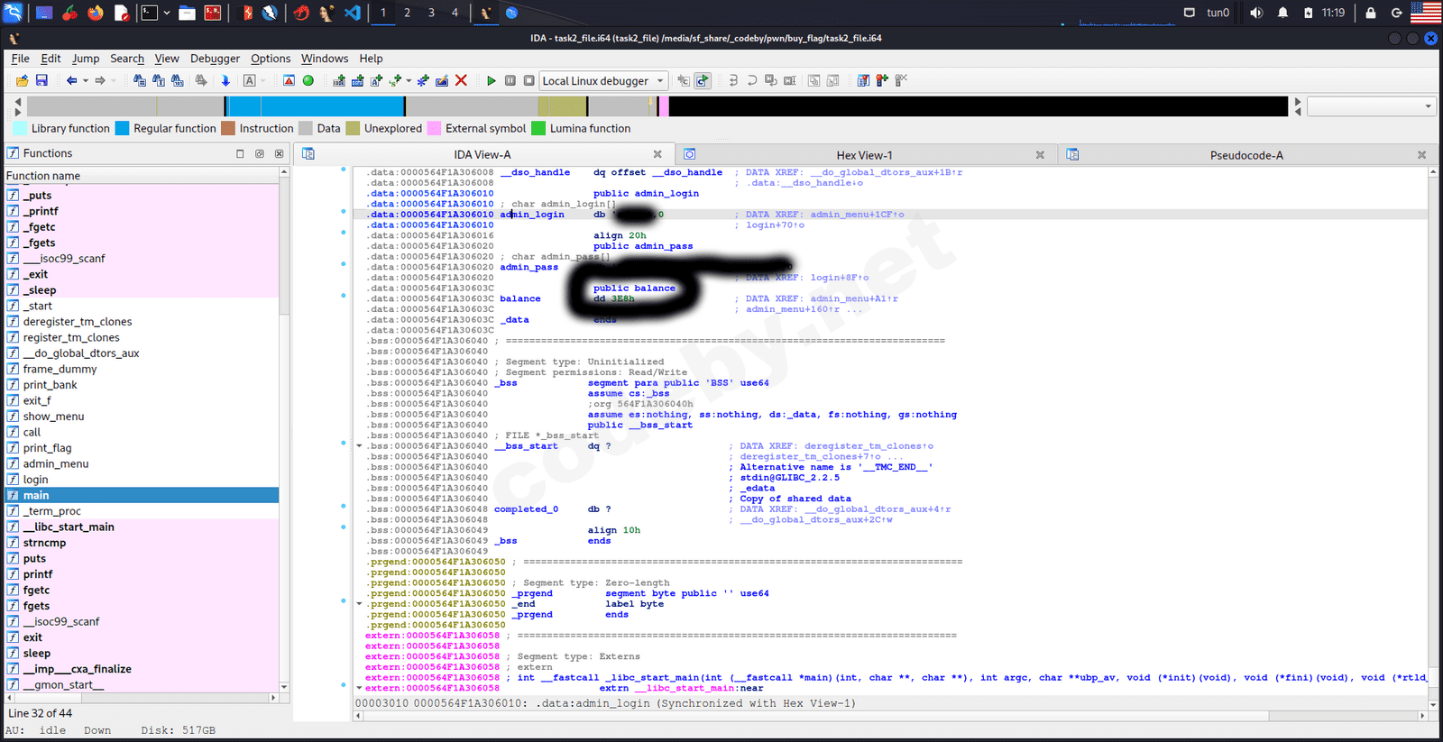Open file with the folder toolbar icon

point(22,81)
